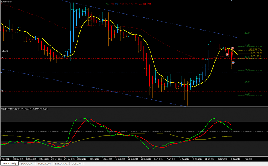Click the blue trade marker below the last candle
This screenshot has width=268, height=166.
pos(233,62)
